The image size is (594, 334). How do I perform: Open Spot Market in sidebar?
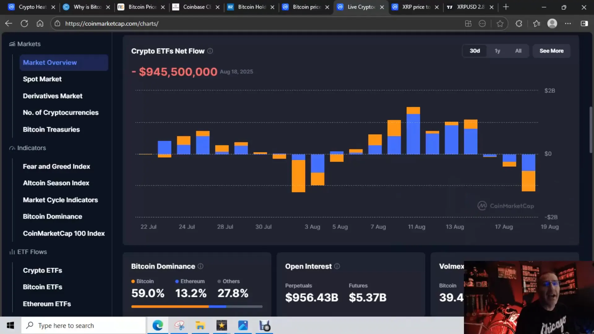coord(42,79)
